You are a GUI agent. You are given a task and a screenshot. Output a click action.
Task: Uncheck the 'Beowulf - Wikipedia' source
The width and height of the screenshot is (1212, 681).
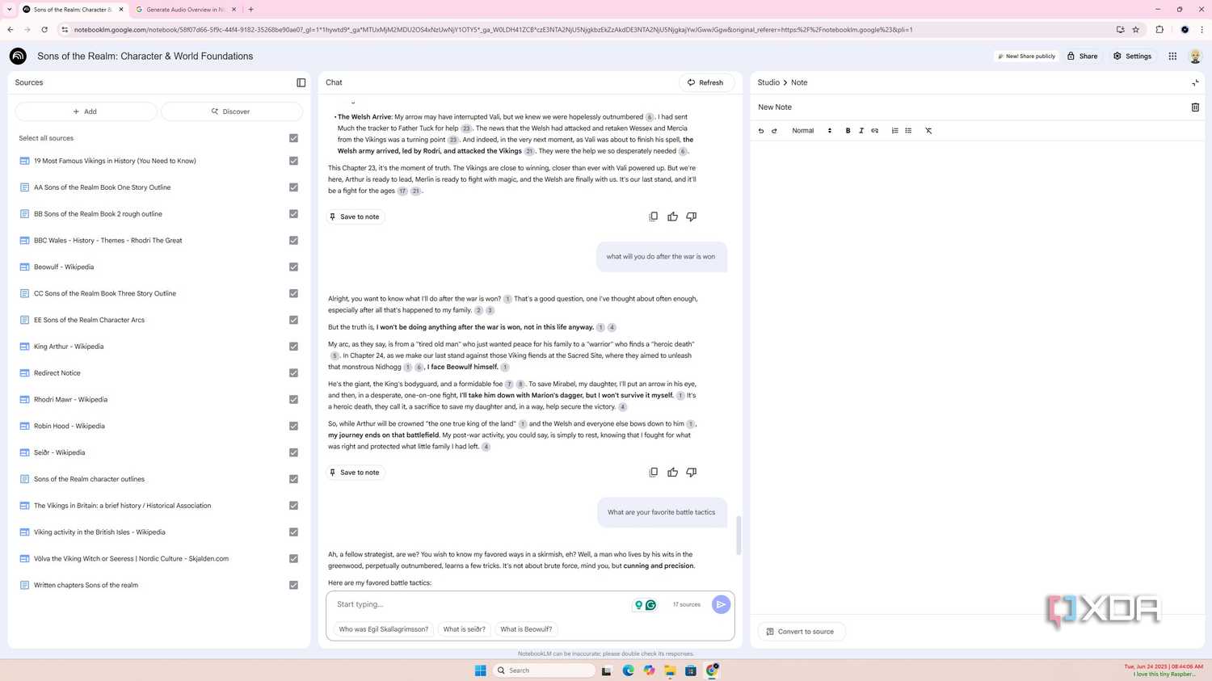pos(293,267)
